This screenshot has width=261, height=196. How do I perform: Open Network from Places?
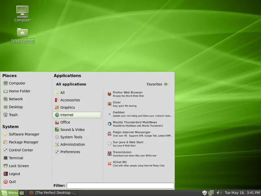[13, 99]
